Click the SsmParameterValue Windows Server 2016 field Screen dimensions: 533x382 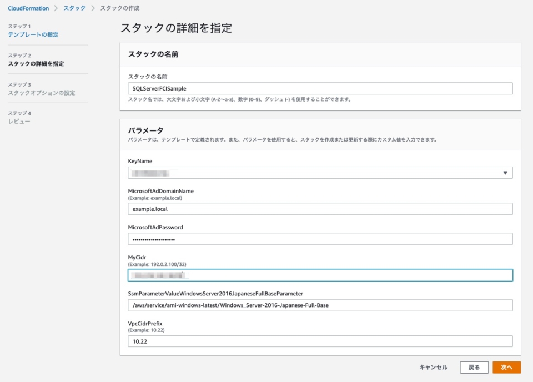pyautogui.click(x=320, y=305)
